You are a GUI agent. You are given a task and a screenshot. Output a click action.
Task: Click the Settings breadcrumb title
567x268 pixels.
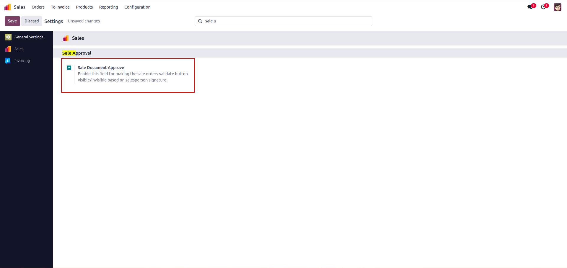coord(54,21)
